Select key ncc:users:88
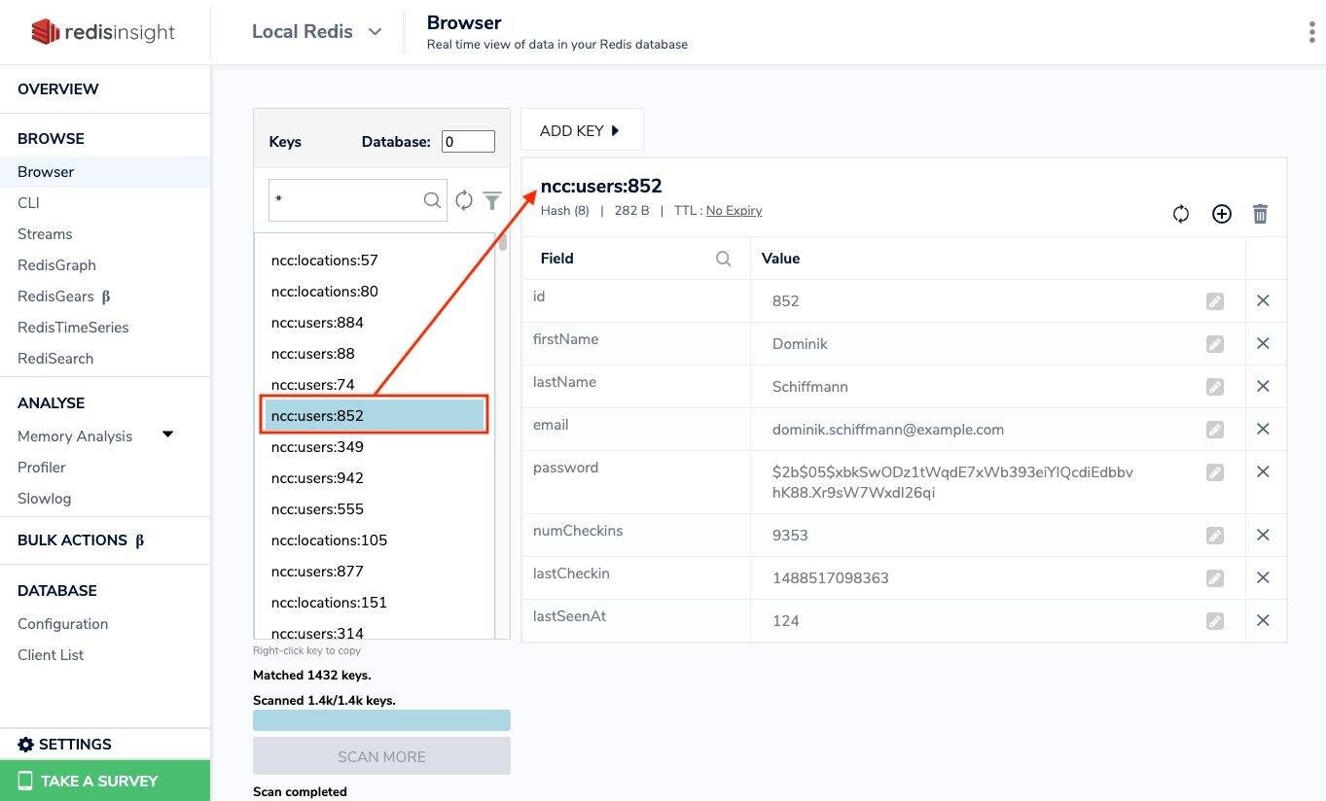This screenshot has width=1326, height=801. [313, 354]
